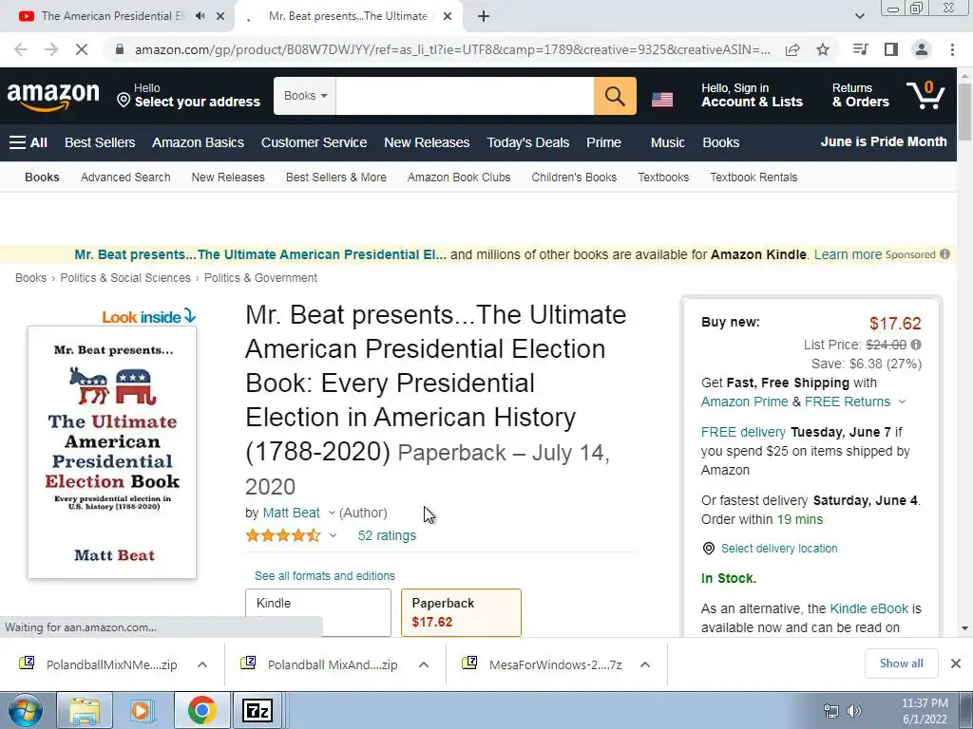The image size is (973, 729).
Task: Select the Paperback format option
Action: [461, 612]
